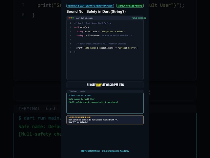Click background line 7 print statement
Screen dimensions: 210x158
(x=49, y=5)
